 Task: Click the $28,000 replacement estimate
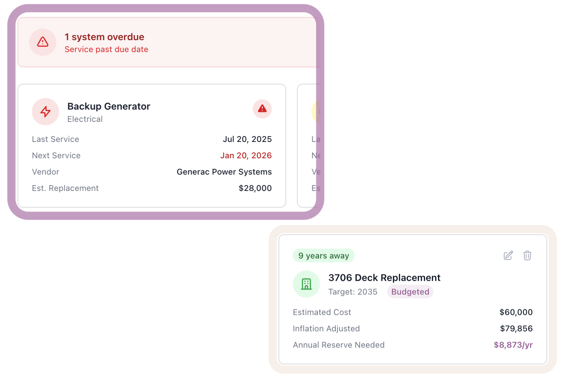[x=255, y=188]
